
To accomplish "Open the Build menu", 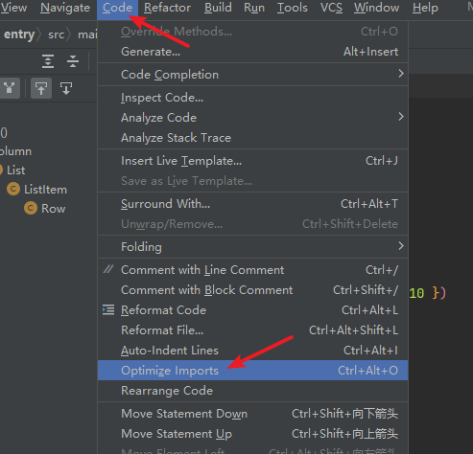I will pos(218,8).
